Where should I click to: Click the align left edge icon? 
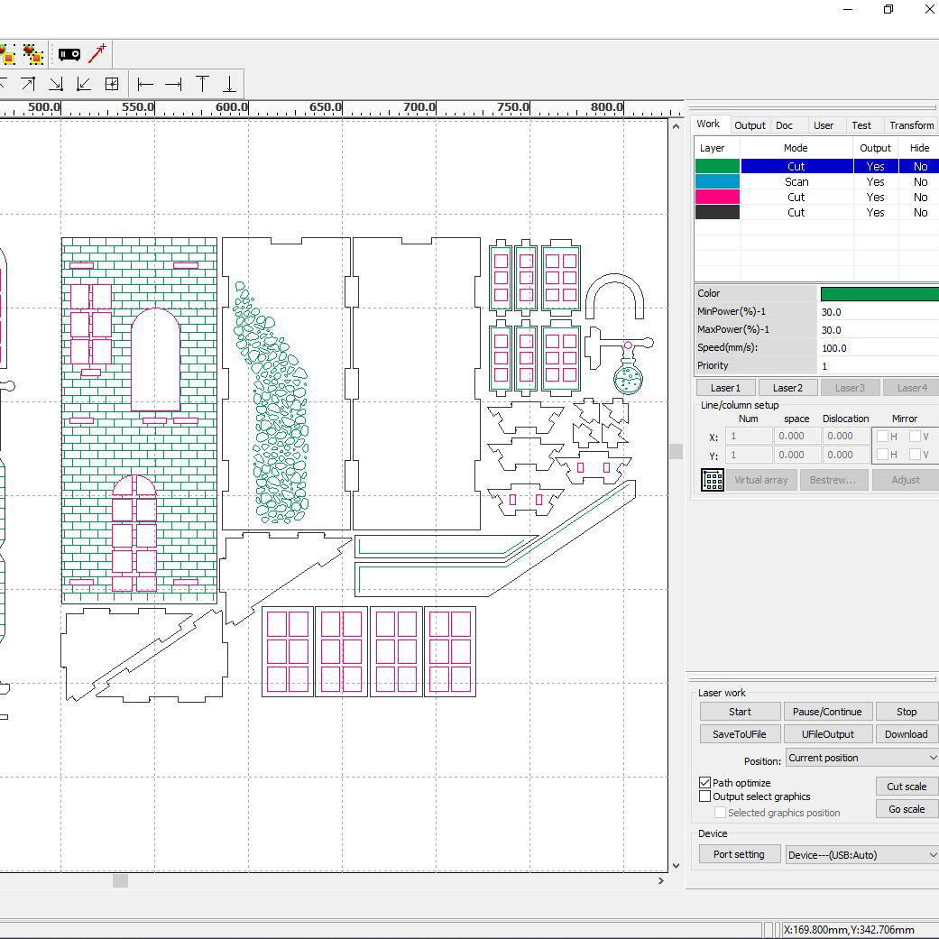coord(145,84)
